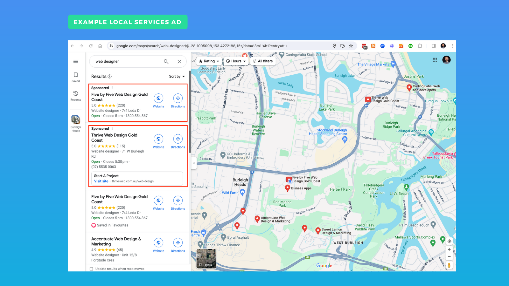The width and height of the screenshot is (509, 286).
Task: Click Results info icon
Action: (x=110, y=77)
